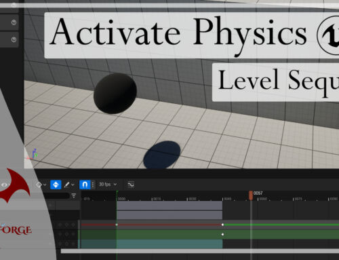Toggle the blue Auto-Key button

point(56,185)
